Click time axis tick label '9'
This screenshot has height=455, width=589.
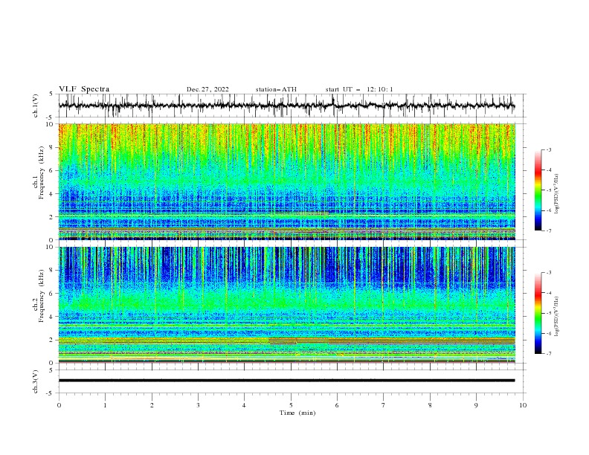point(476,405)
